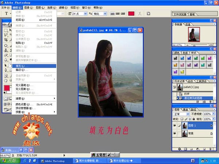The image size is (219, 164).
Task: Click the zoom field '66.67%' in status bar
Action: [5, 155]
